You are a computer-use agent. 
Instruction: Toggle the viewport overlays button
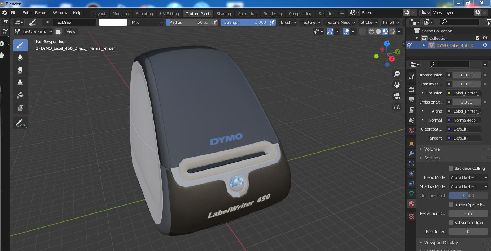click(346, 31)
